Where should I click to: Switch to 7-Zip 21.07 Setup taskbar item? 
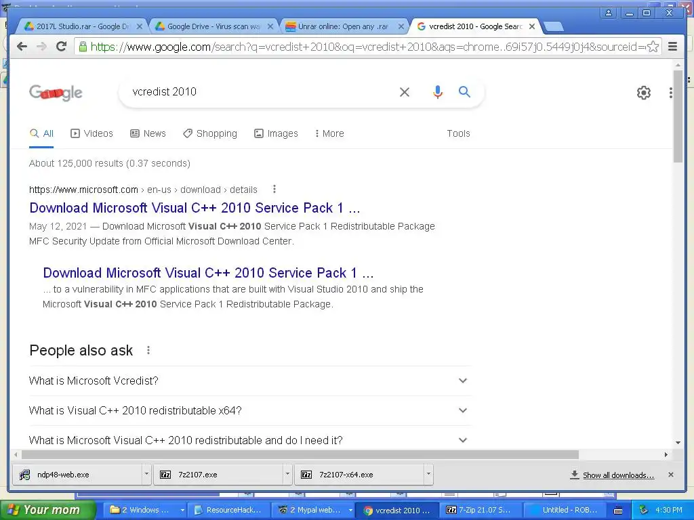(x=481, y=510)
